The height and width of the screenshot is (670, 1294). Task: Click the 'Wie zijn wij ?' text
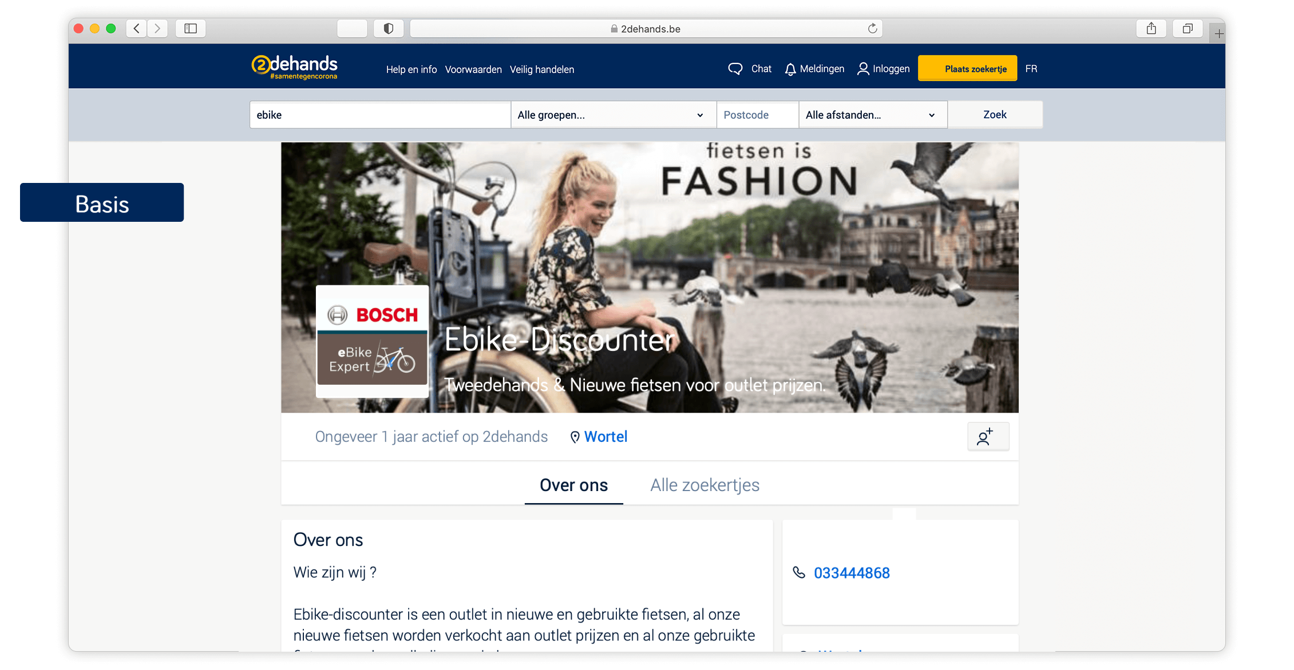point(335,572)
